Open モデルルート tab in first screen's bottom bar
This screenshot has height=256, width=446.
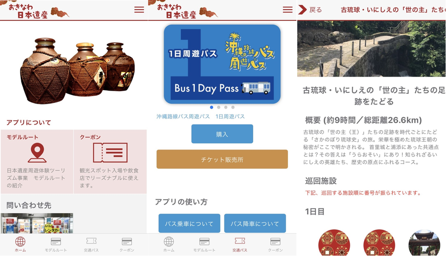coord(56,245)
